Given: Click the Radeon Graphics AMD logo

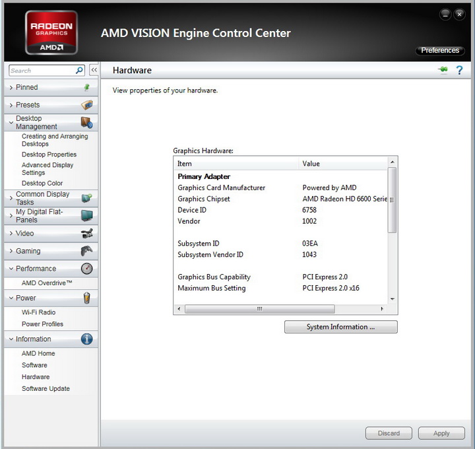Looking at the screenshot, I should (51, 33).
